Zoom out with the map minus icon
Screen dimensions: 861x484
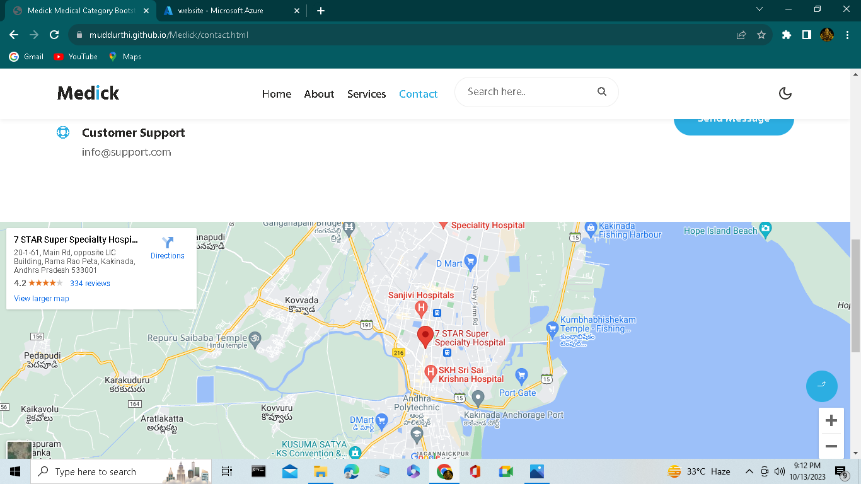click(x=831, y=446)
